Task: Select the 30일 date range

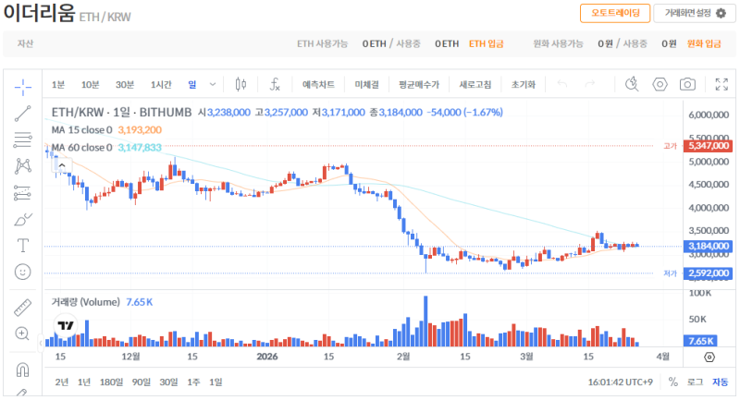Action: [168, 382]
